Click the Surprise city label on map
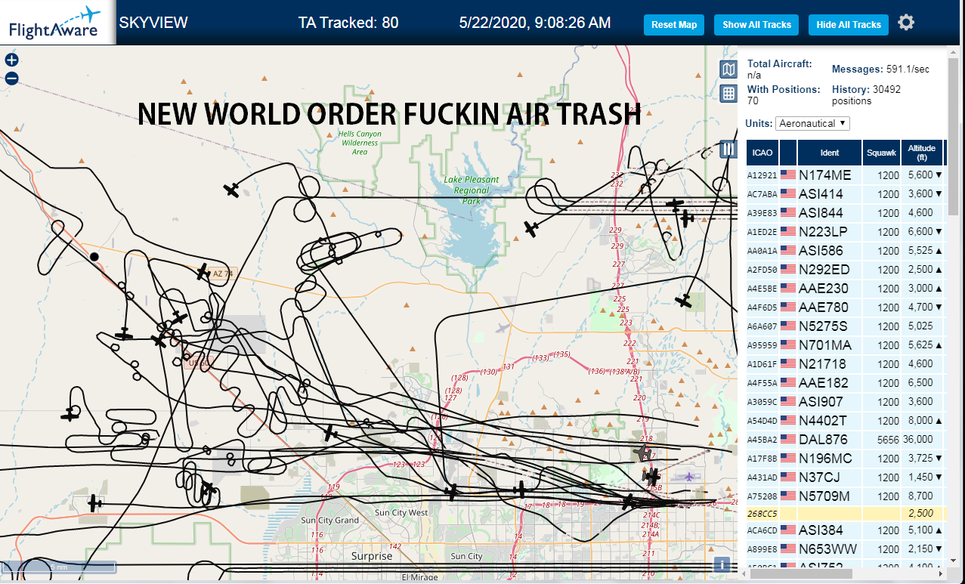The image size is (965, 584). click(372, 556)
